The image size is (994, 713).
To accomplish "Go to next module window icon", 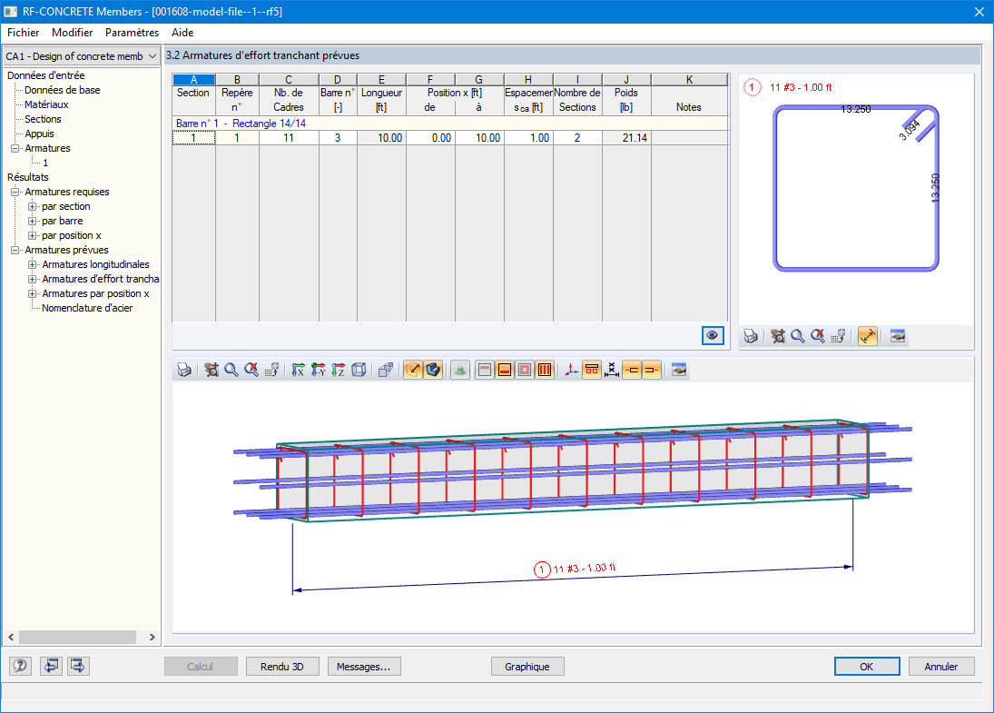I will pos(78,666).
